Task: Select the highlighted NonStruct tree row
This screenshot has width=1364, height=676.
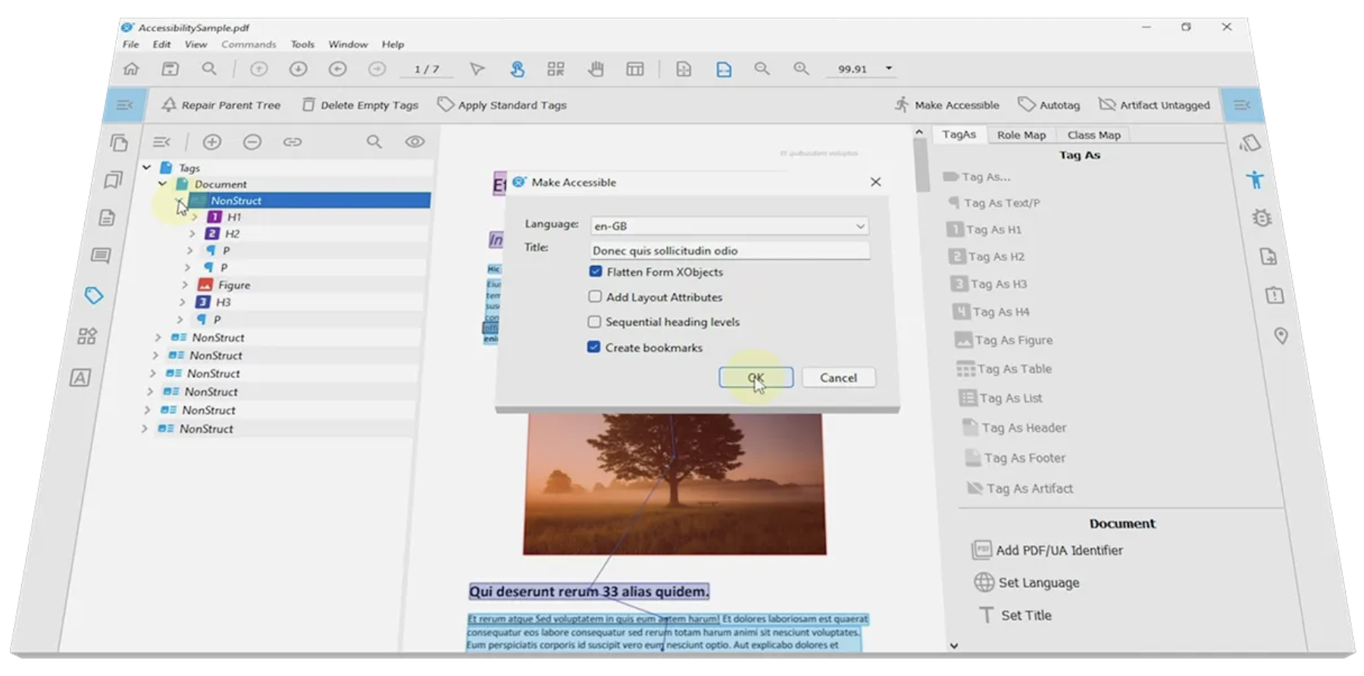Action: (309, 200)
